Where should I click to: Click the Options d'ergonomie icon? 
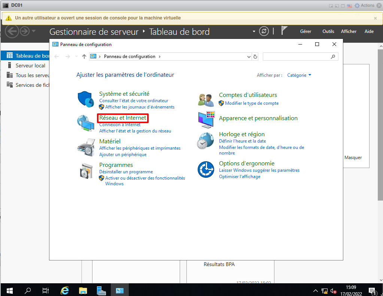pyautogui.click(x=206, y=169)
